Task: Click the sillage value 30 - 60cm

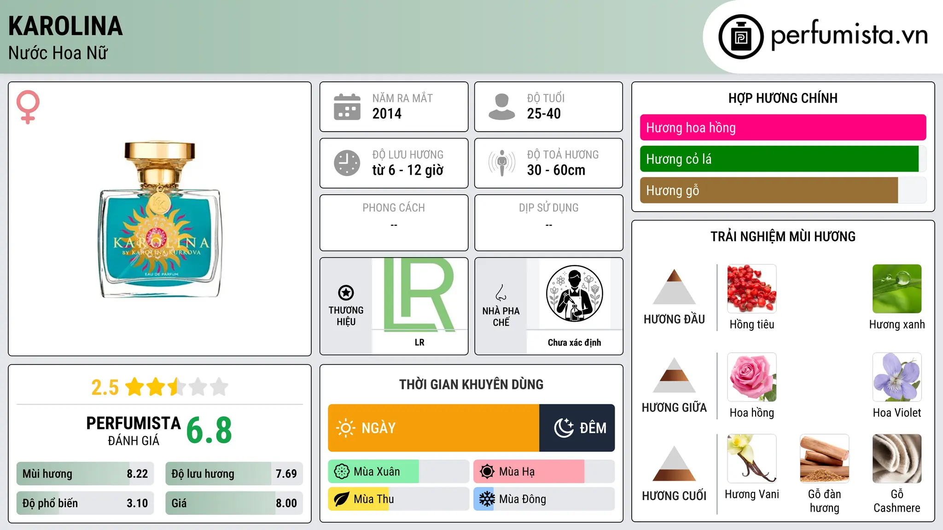Action: [x=556, y=170]
